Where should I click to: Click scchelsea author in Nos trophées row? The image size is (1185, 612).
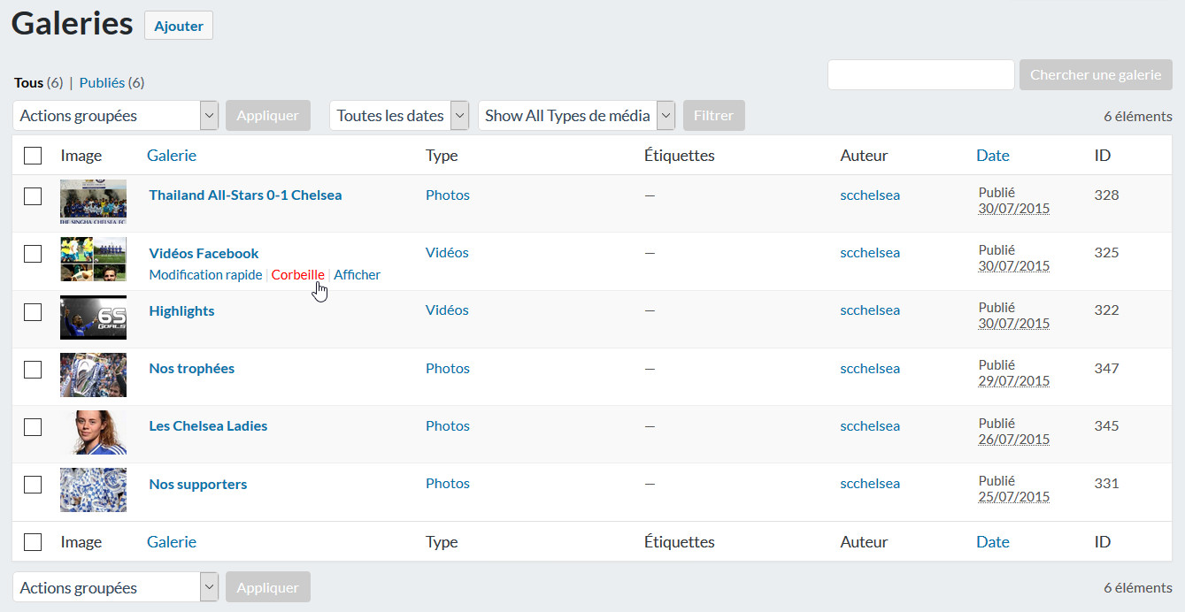click(x=870, y=368)
